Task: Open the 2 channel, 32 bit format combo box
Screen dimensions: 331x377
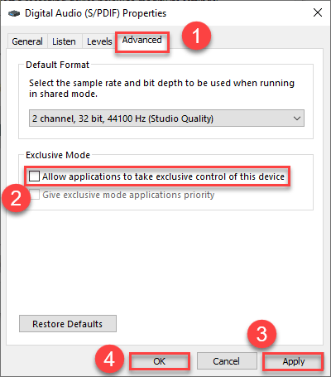Action: coord(166,118)
